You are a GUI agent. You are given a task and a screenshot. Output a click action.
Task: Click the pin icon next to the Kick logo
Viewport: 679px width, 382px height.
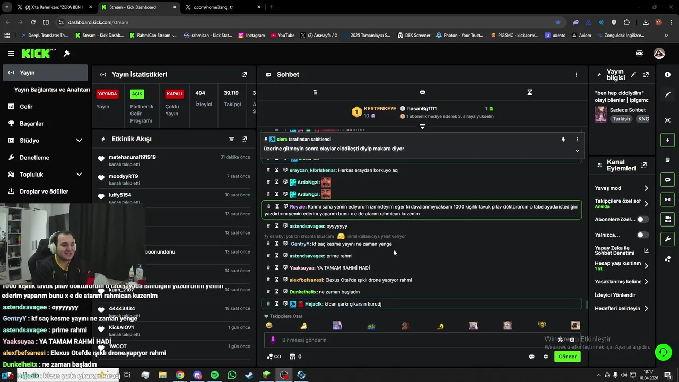pyautogui.click(x=67, y=54)
